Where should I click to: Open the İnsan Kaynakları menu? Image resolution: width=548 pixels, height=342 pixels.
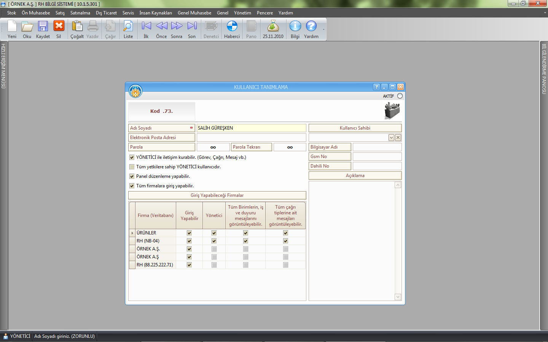click(x=155, y=13)
